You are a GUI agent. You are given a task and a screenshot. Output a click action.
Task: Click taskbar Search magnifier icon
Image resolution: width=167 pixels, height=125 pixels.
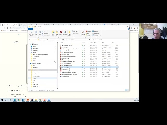6,100
